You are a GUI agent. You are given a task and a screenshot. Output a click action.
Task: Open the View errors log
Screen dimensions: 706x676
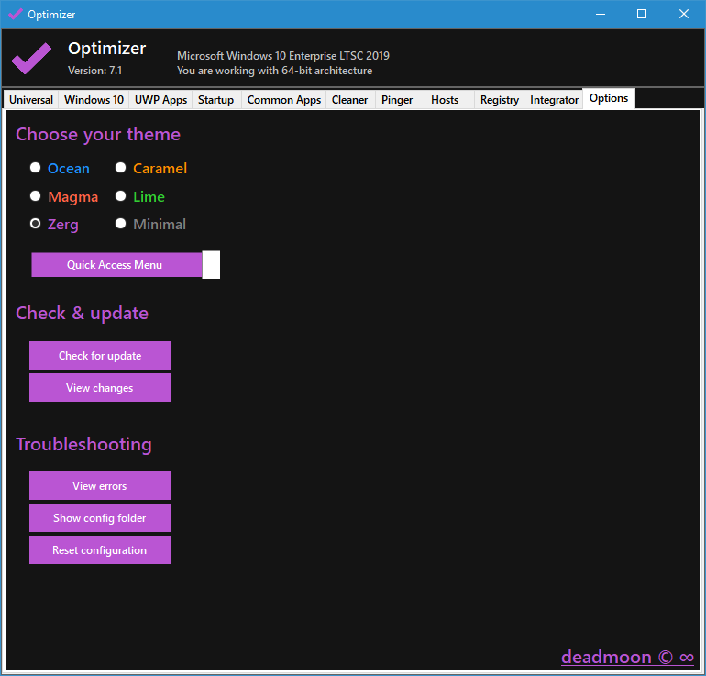pos(100,486)
